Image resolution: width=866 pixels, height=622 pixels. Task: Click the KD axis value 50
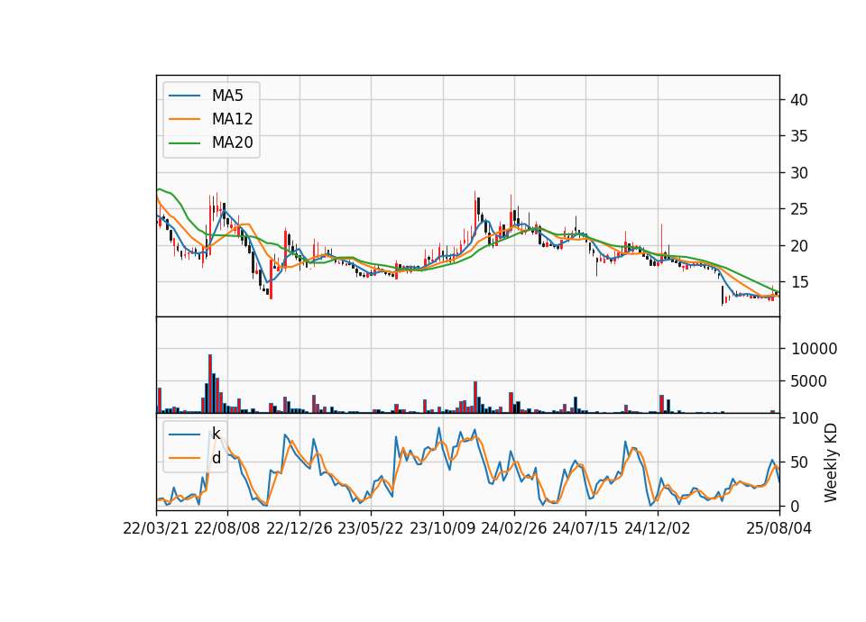[x=799, y=462]
